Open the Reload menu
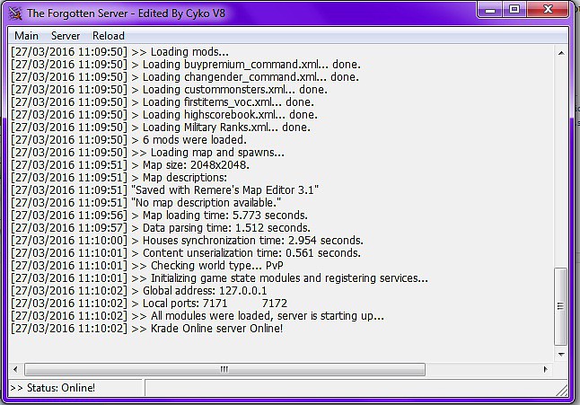This screenshot has height=405, width=580. [x=109, y=36]
